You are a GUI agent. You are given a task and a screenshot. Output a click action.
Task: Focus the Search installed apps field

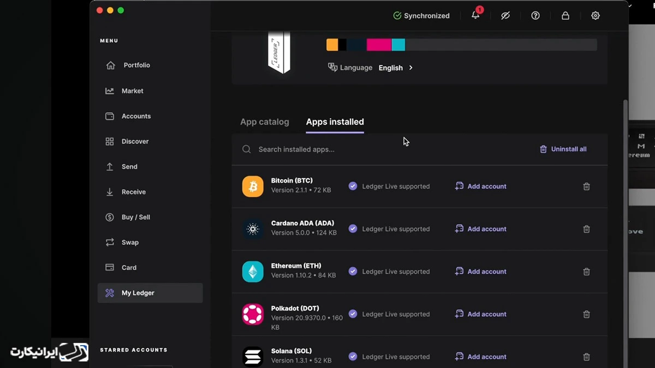(382, 149)
